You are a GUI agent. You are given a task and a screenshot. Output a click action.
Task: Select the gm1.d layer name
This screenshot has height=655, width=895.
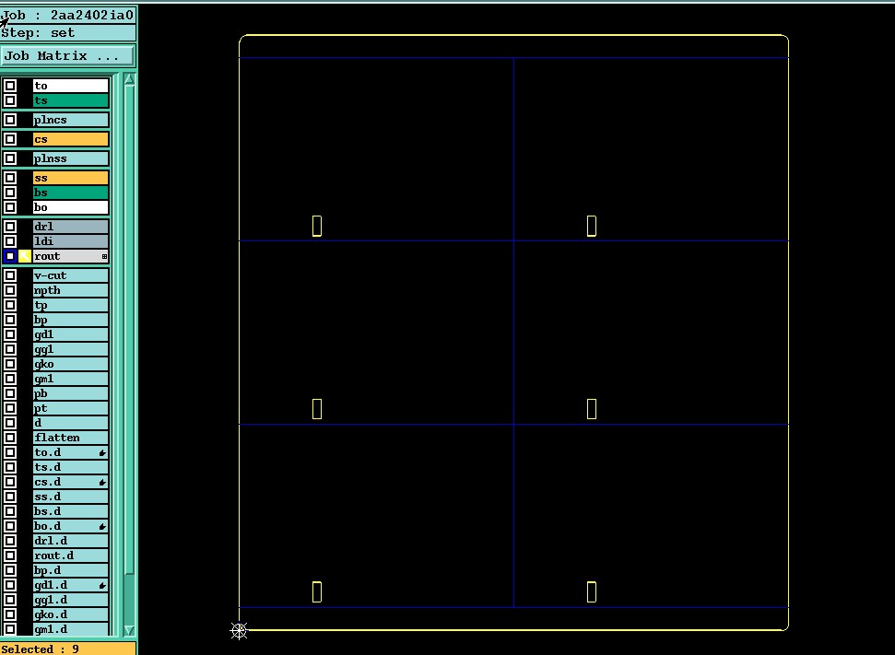(71, 629)
